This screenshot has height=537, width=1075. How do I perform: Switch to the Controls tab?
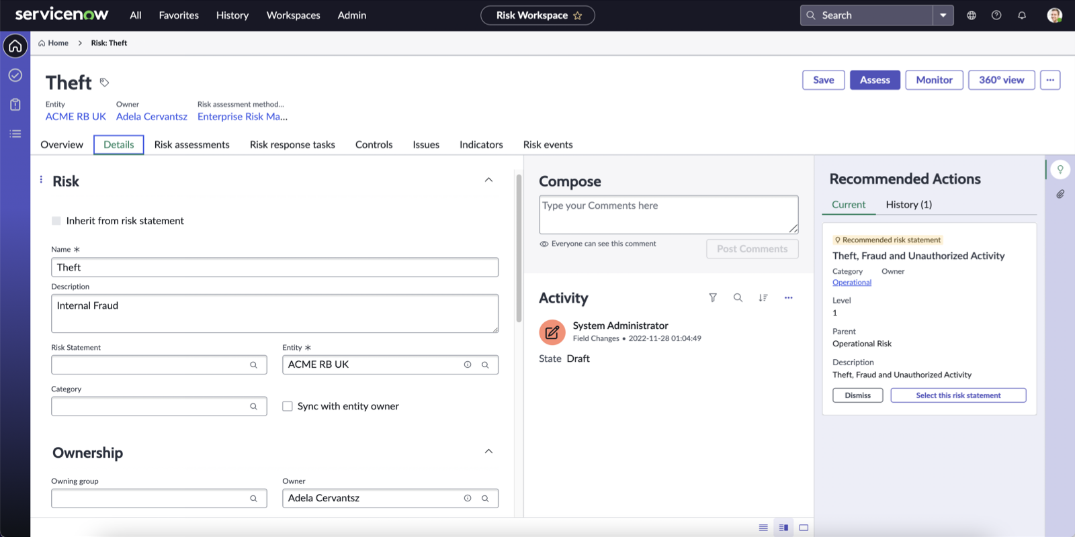pos(374,144)
